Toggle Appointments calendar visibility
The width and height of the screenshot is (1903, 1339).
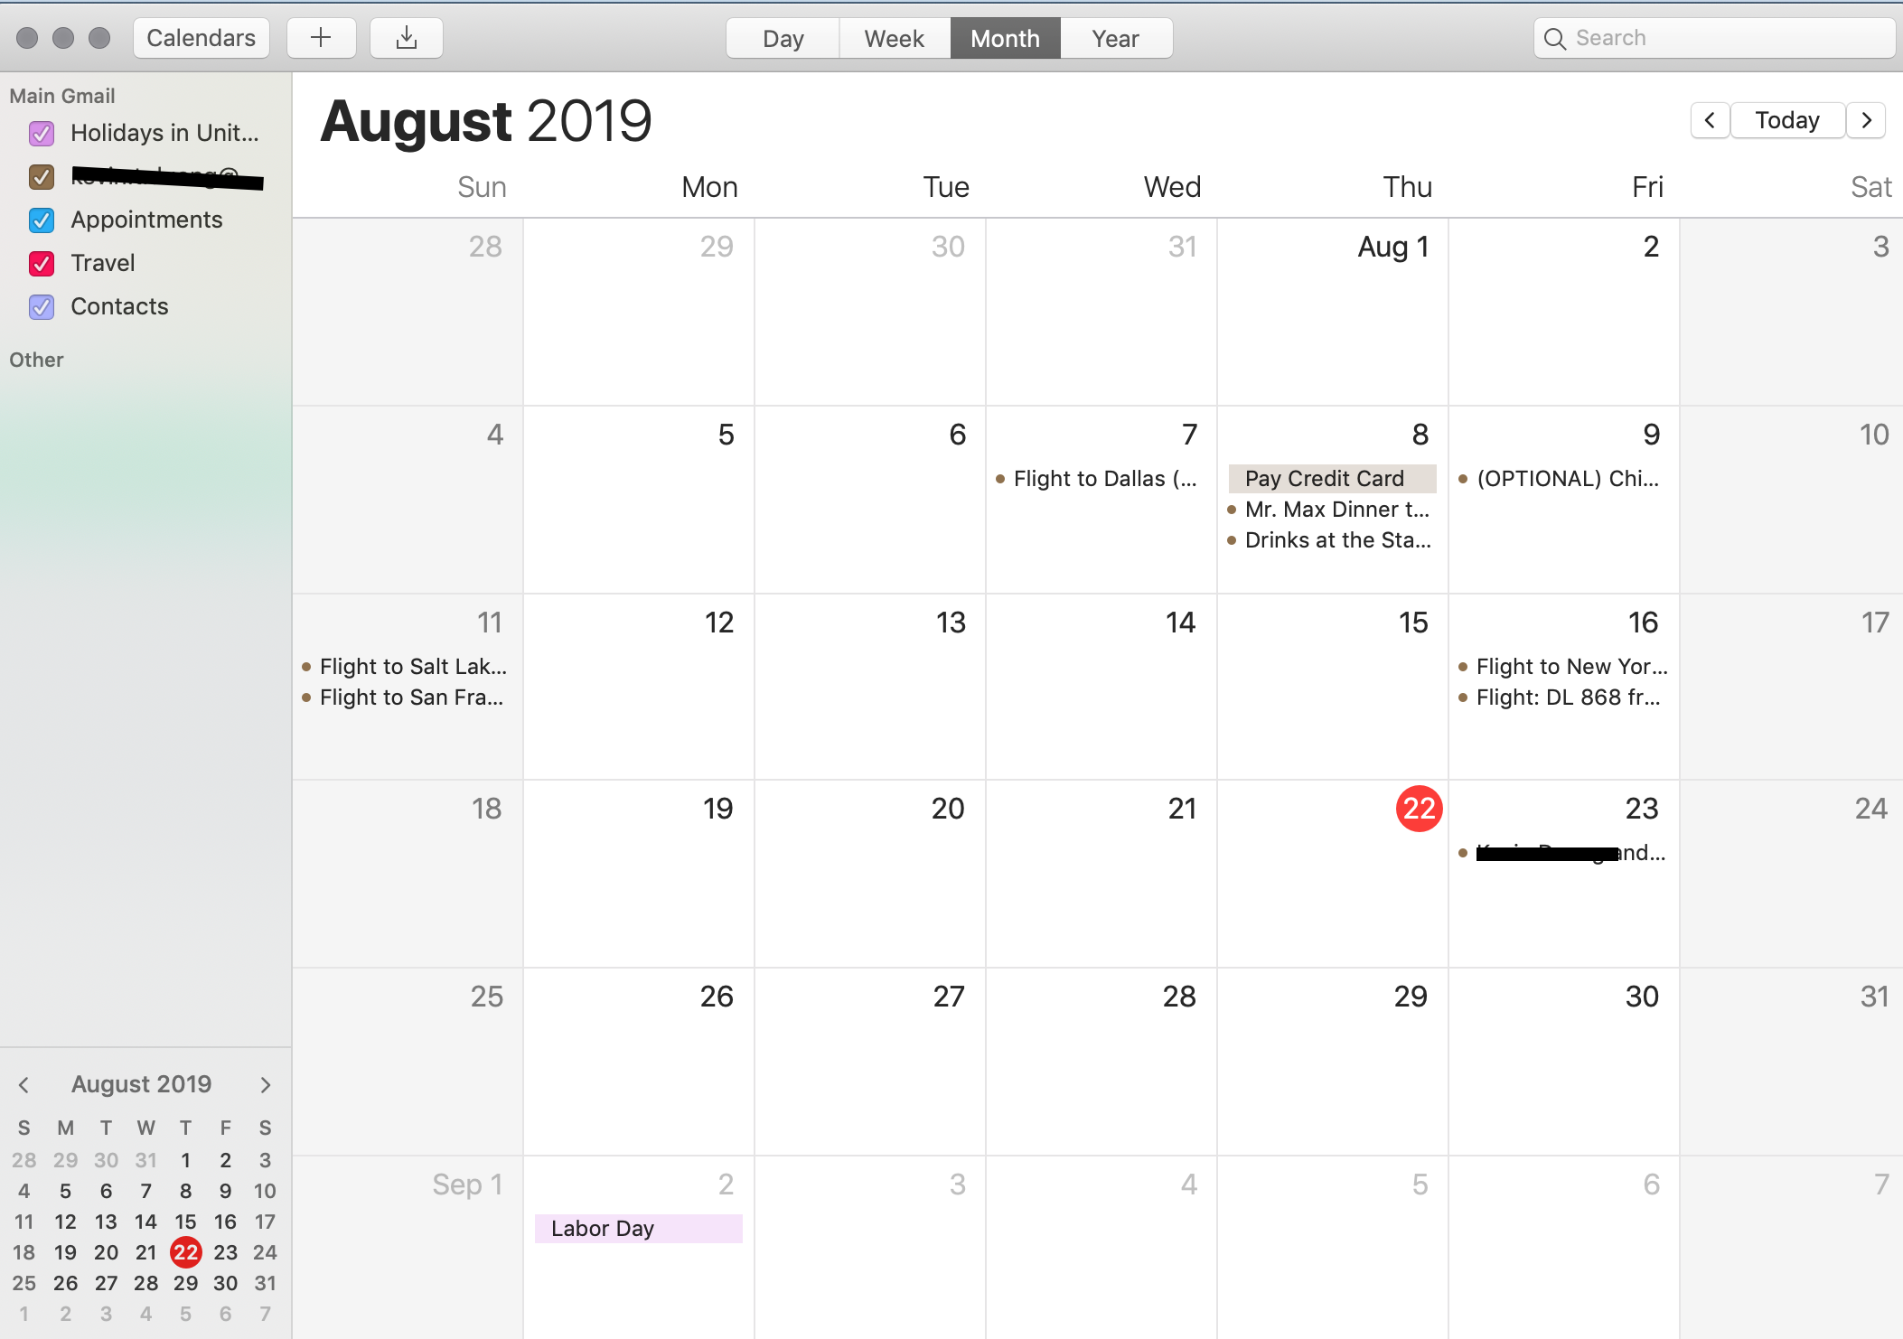point(41,219)
